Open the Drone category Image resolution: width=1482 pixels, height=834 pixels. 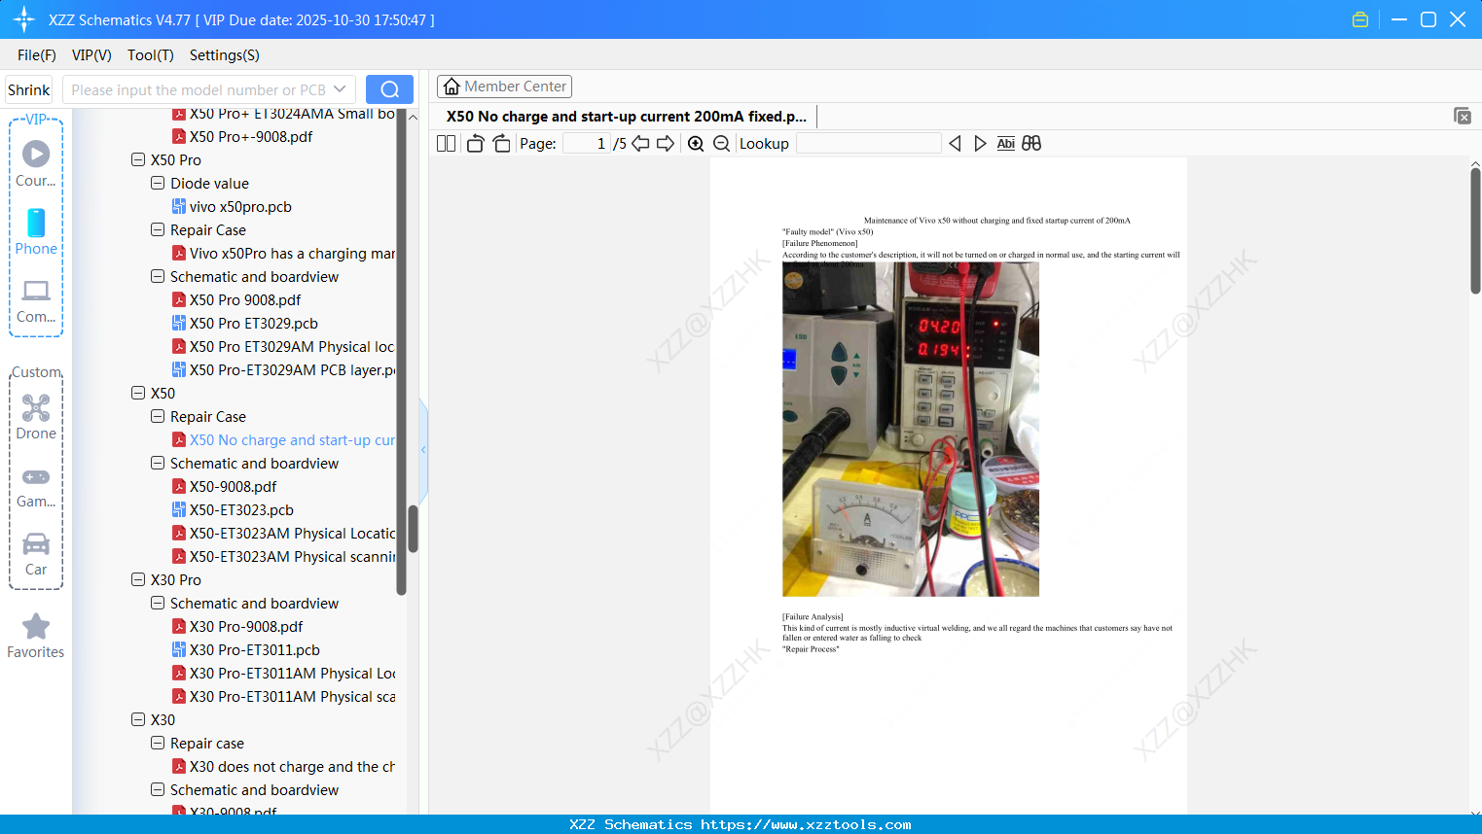(x=36, y=417)
